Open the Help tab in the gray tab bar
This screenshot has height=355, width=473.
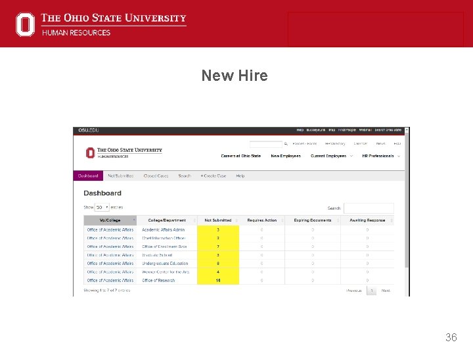point(240,176)
